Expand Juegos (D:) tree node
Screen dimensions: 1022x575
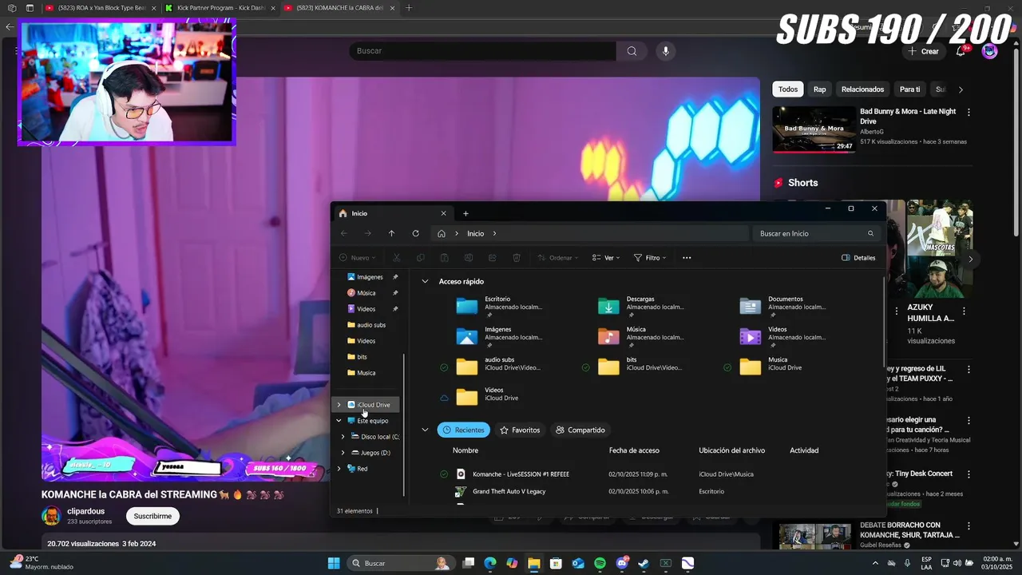(x=343, y=453)
